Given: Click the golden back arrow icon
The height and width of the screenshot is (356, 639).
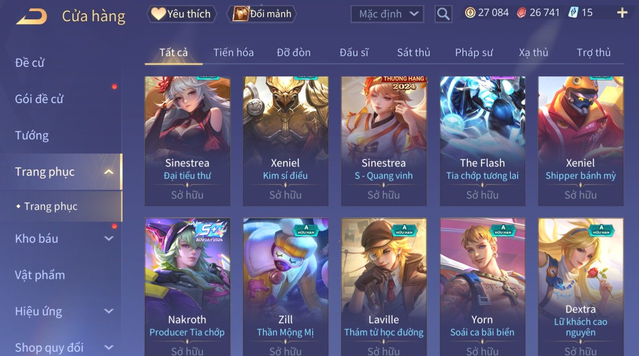Looking at the screenshot, I should point(31,17).
